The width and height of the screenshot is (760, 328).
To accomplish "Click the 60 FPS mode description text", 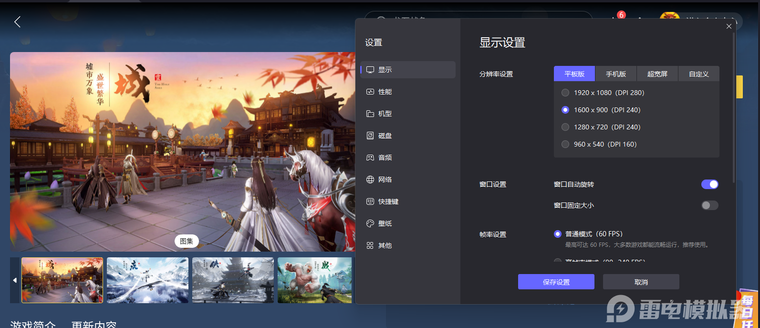I will point(638,245).
